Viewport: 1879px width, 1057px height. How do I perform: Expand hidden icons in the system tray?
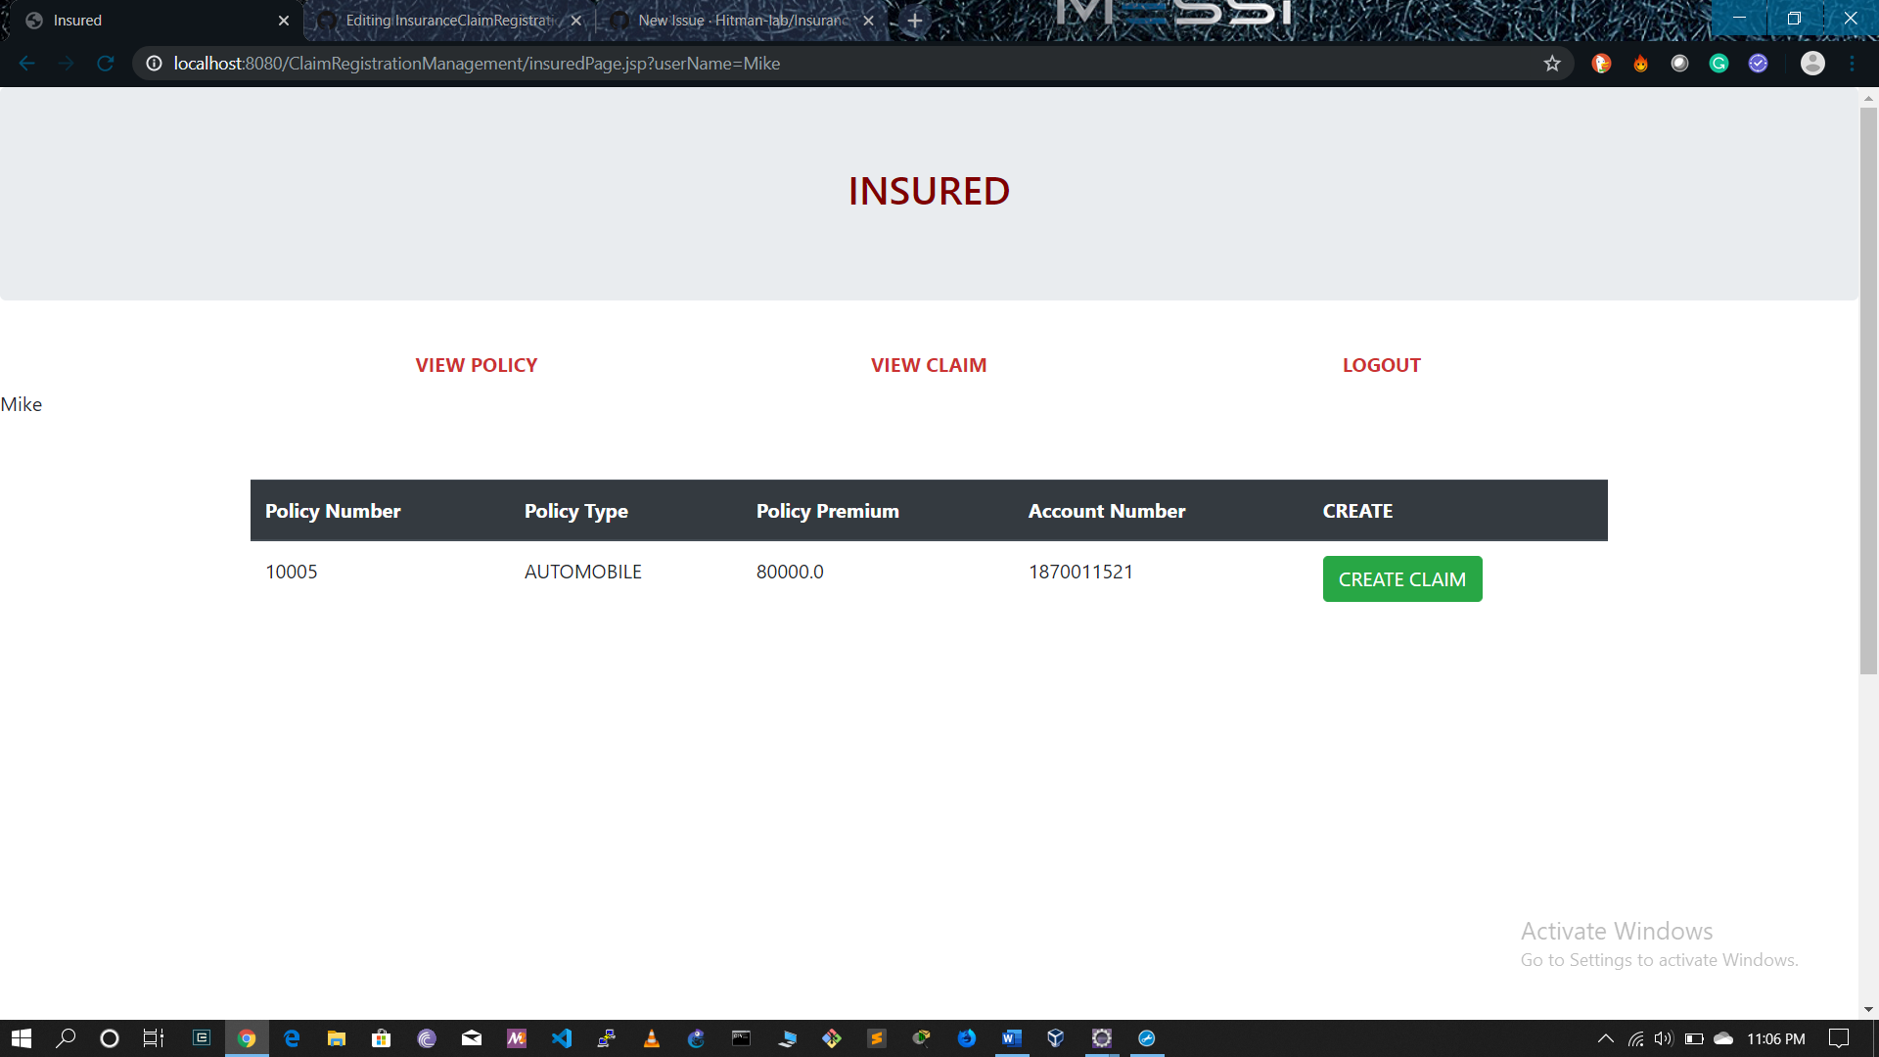pos(1605,1037)
